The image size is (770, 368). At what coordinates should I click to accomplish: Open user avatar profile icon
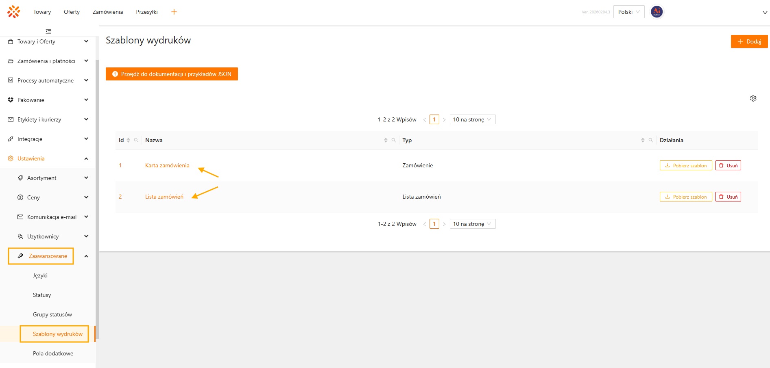657,12
